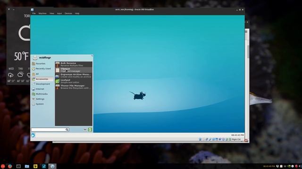Open the Whisker menu button in guest panel

point(33,136)
